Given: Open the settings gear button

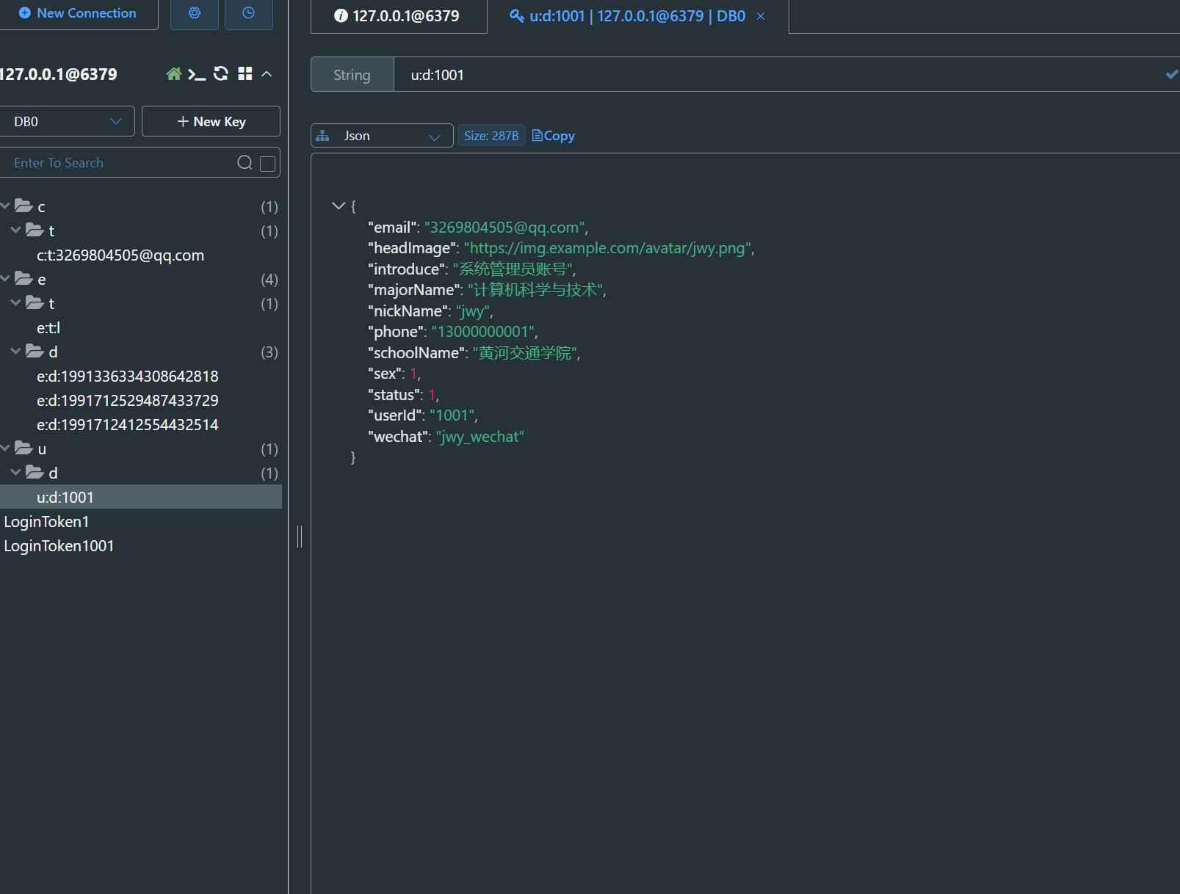Looking at the screenshot, I should [x=195, y=13].
